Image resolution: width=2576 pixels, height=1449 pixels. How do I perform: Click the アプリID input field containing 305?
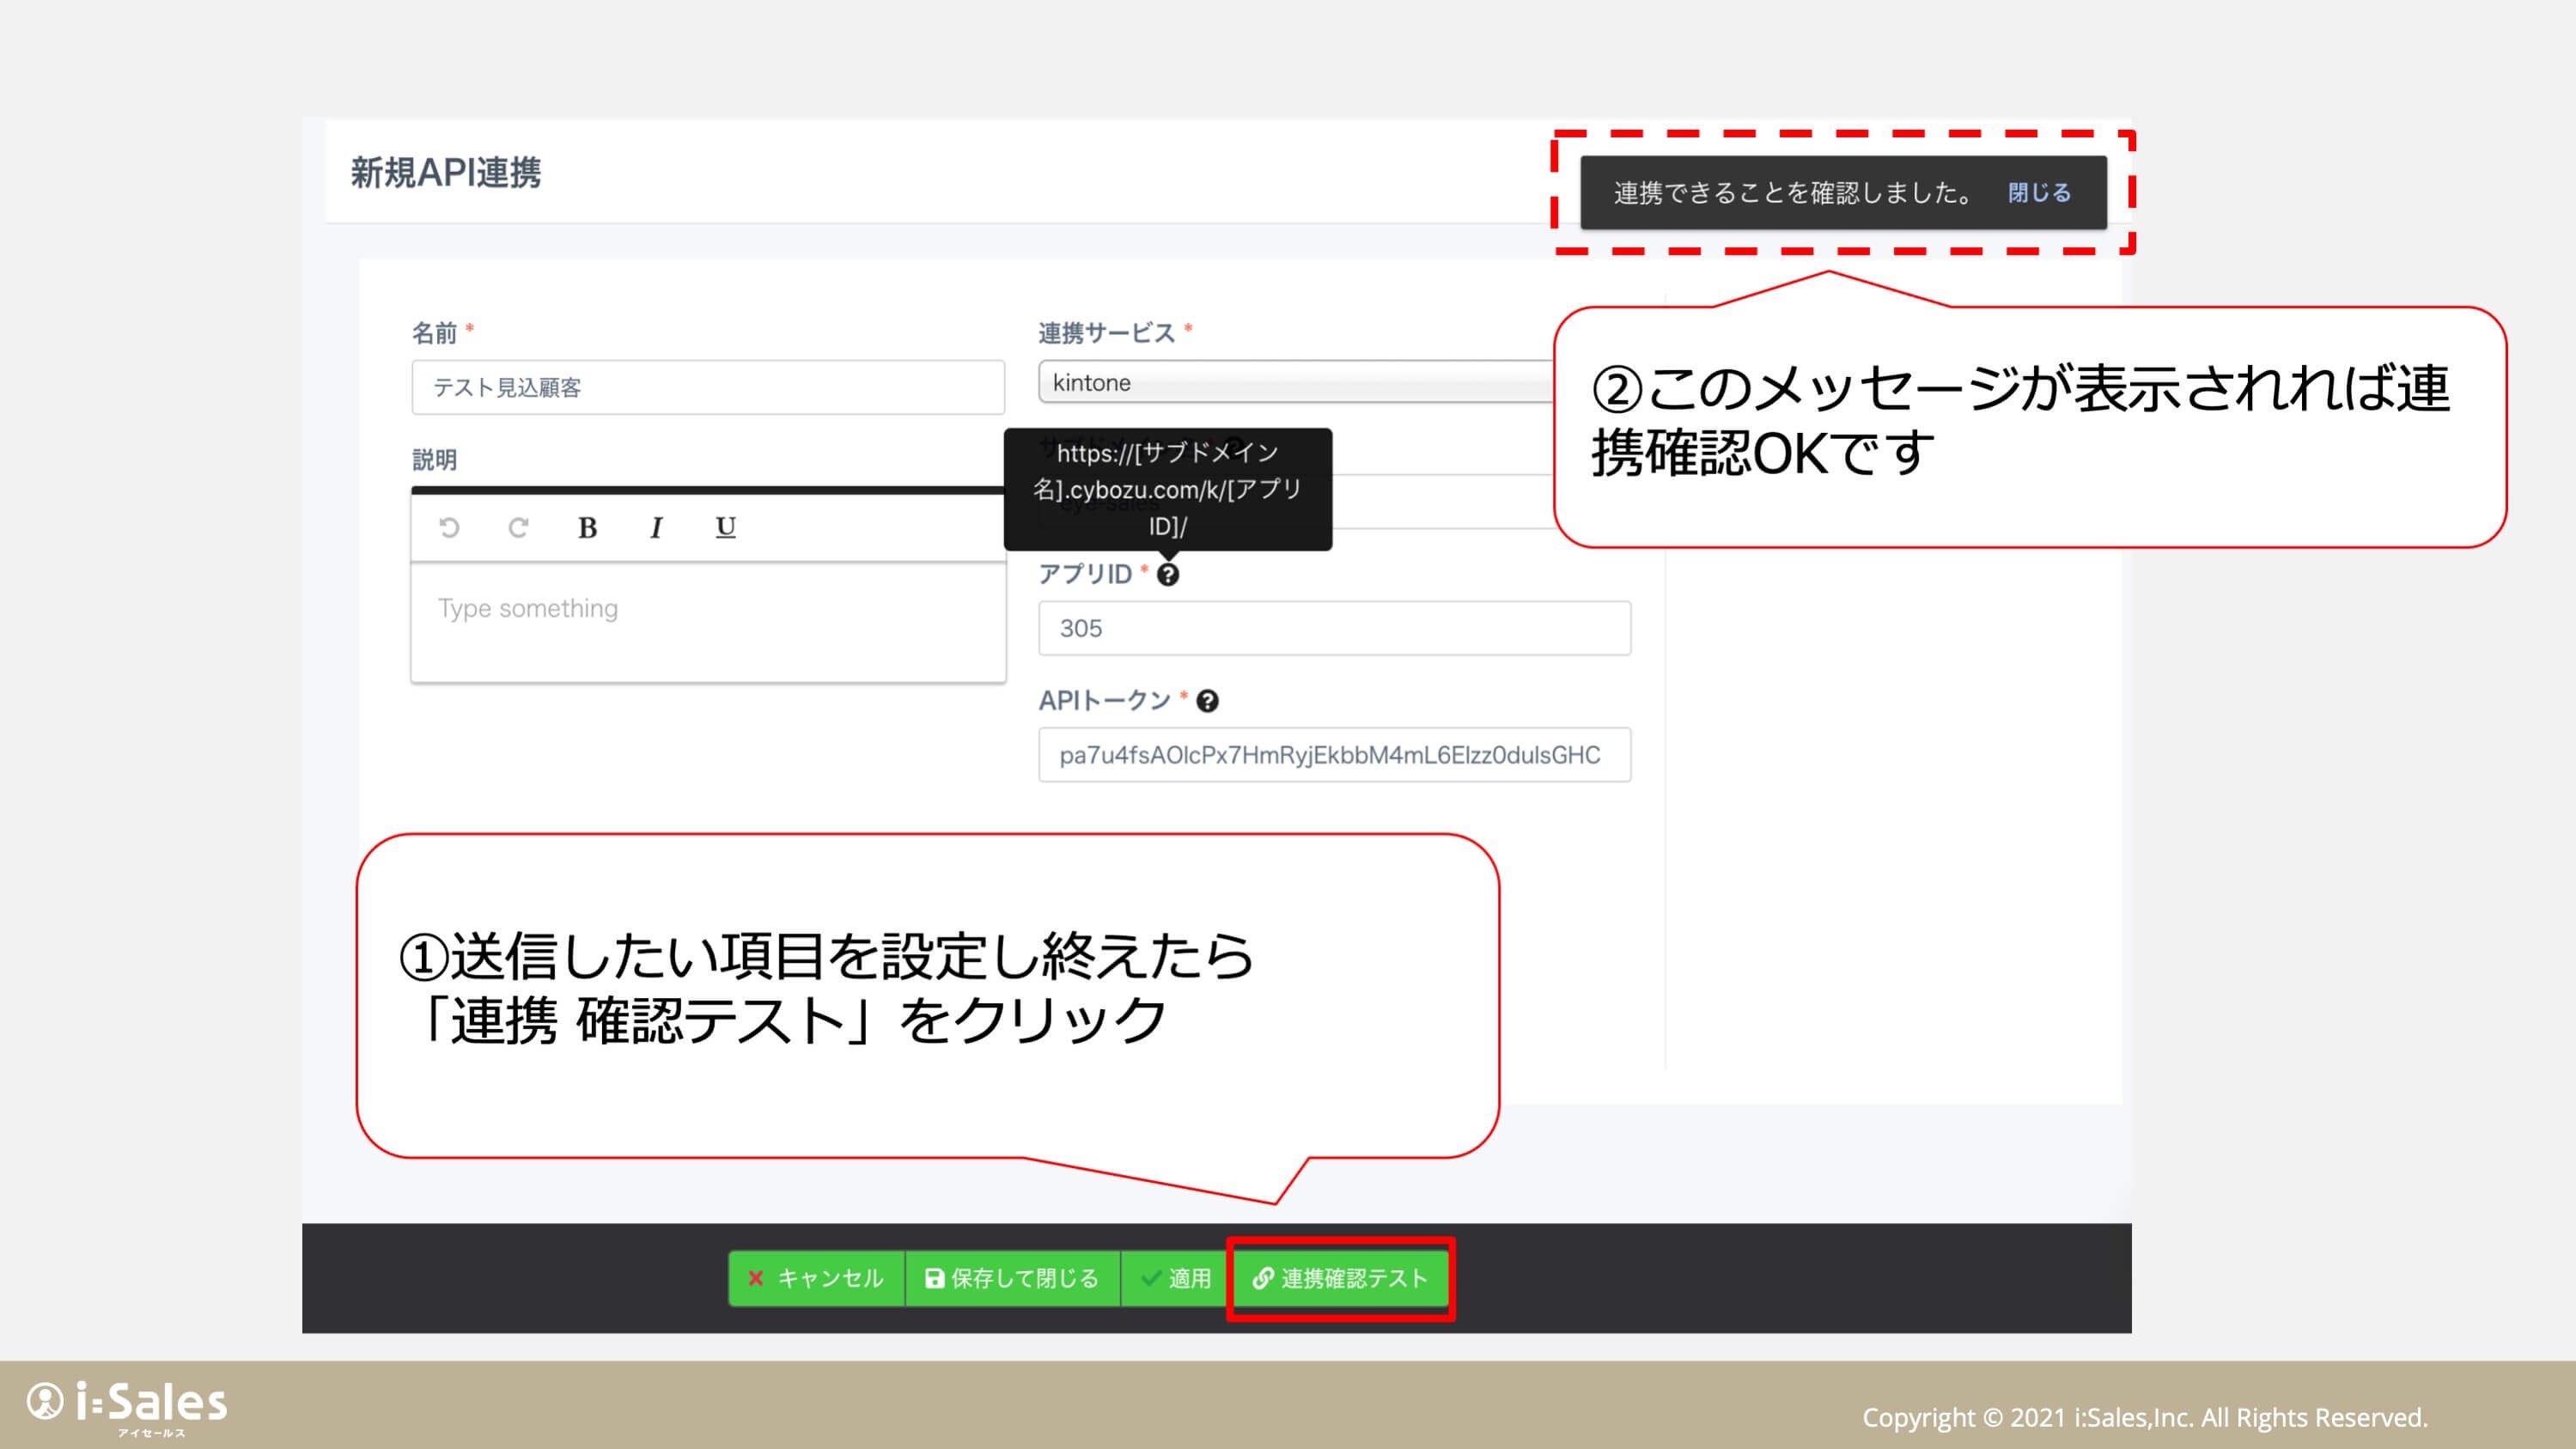pos(1334,628)
